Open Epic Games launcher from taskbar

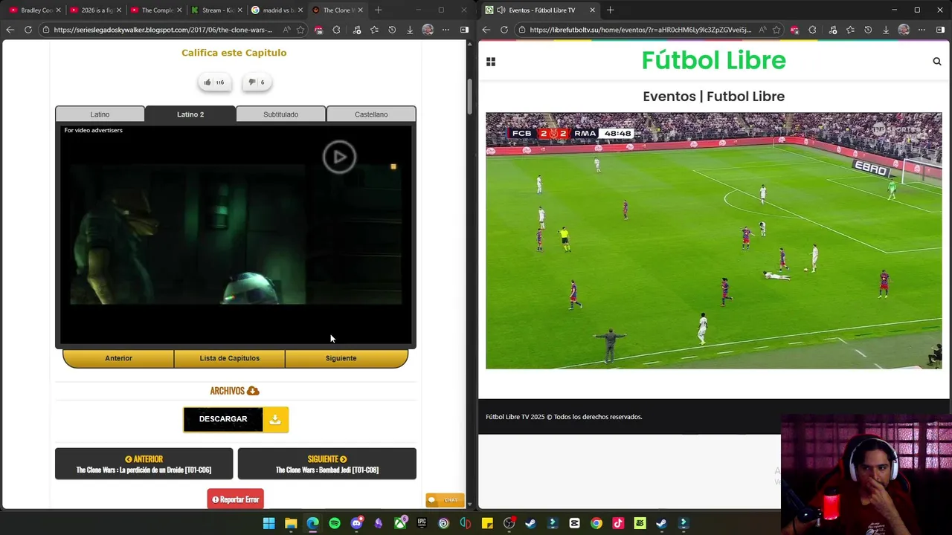(x=422, y=523)
